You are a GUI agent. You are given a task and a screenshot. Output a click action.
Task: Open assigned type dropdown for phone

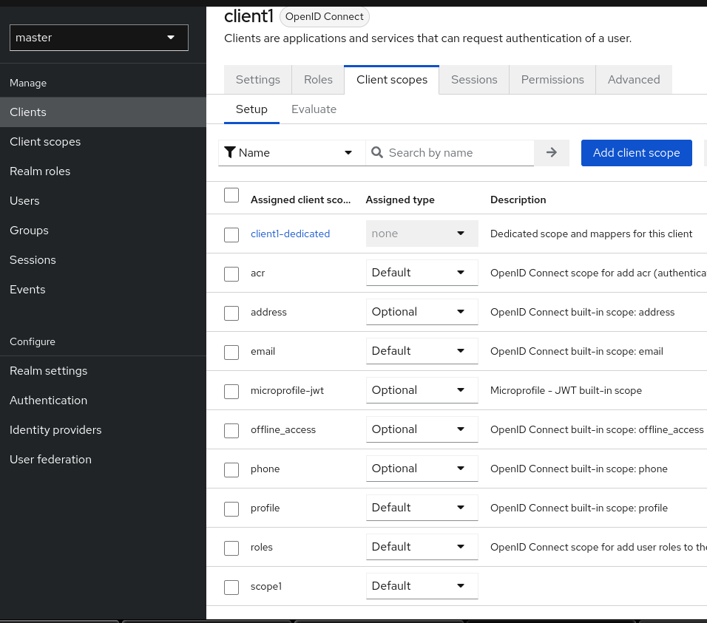(x=422, y=469)
